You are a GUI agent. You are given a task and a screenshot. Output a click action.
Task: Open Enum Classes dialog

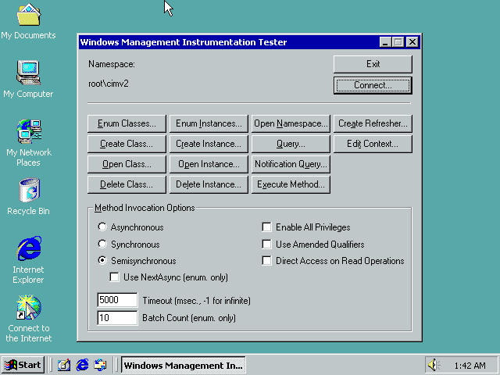[127, 123]
